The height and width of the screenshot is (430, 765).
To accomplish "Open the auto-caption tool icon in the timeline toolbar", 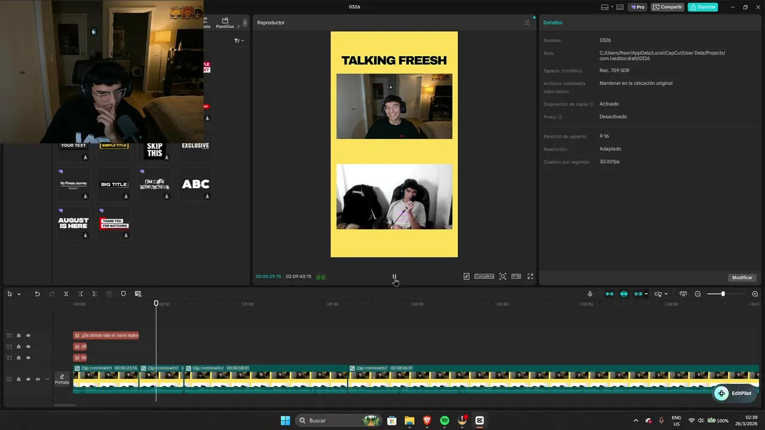I will coord(138,294).
